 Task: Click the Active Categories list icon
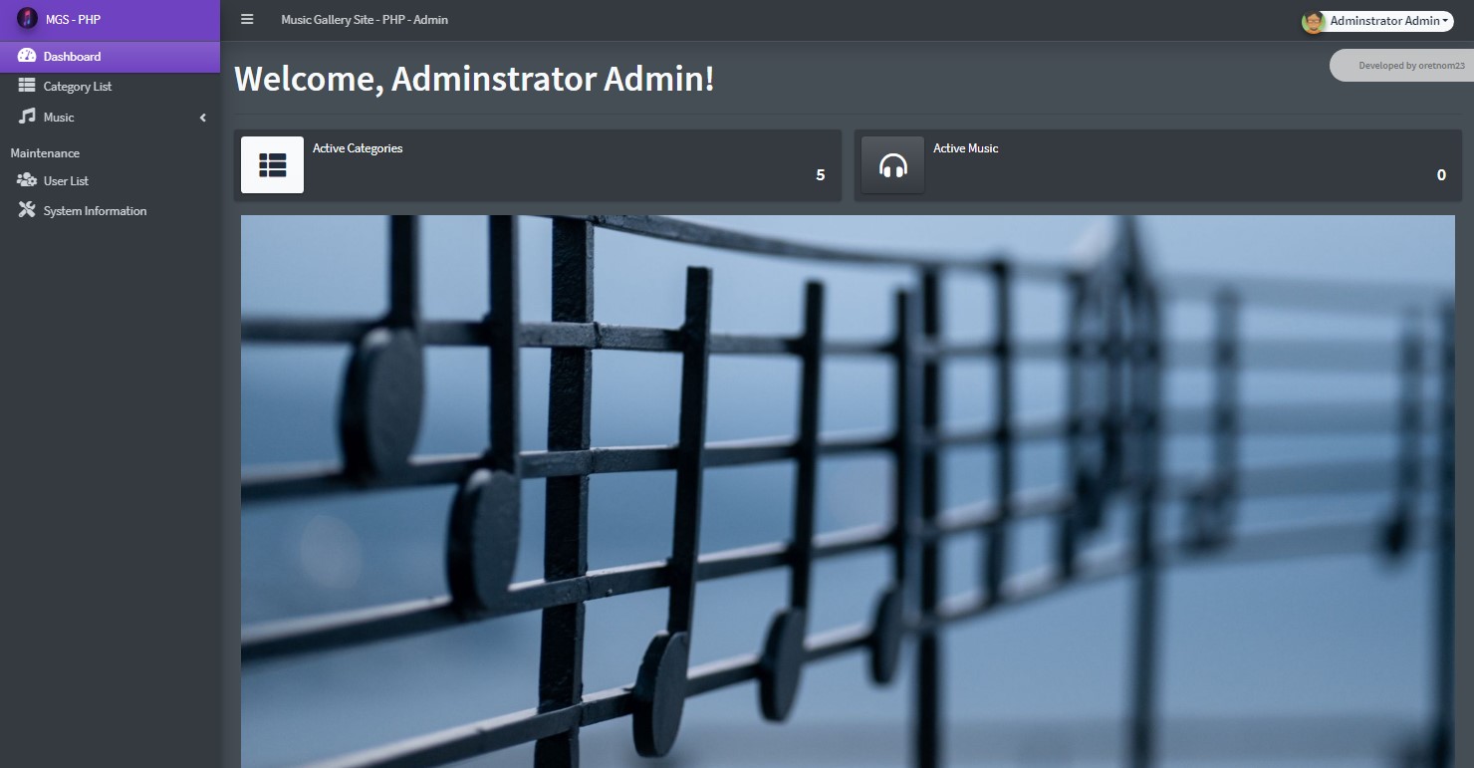click(x=272, y=164)
